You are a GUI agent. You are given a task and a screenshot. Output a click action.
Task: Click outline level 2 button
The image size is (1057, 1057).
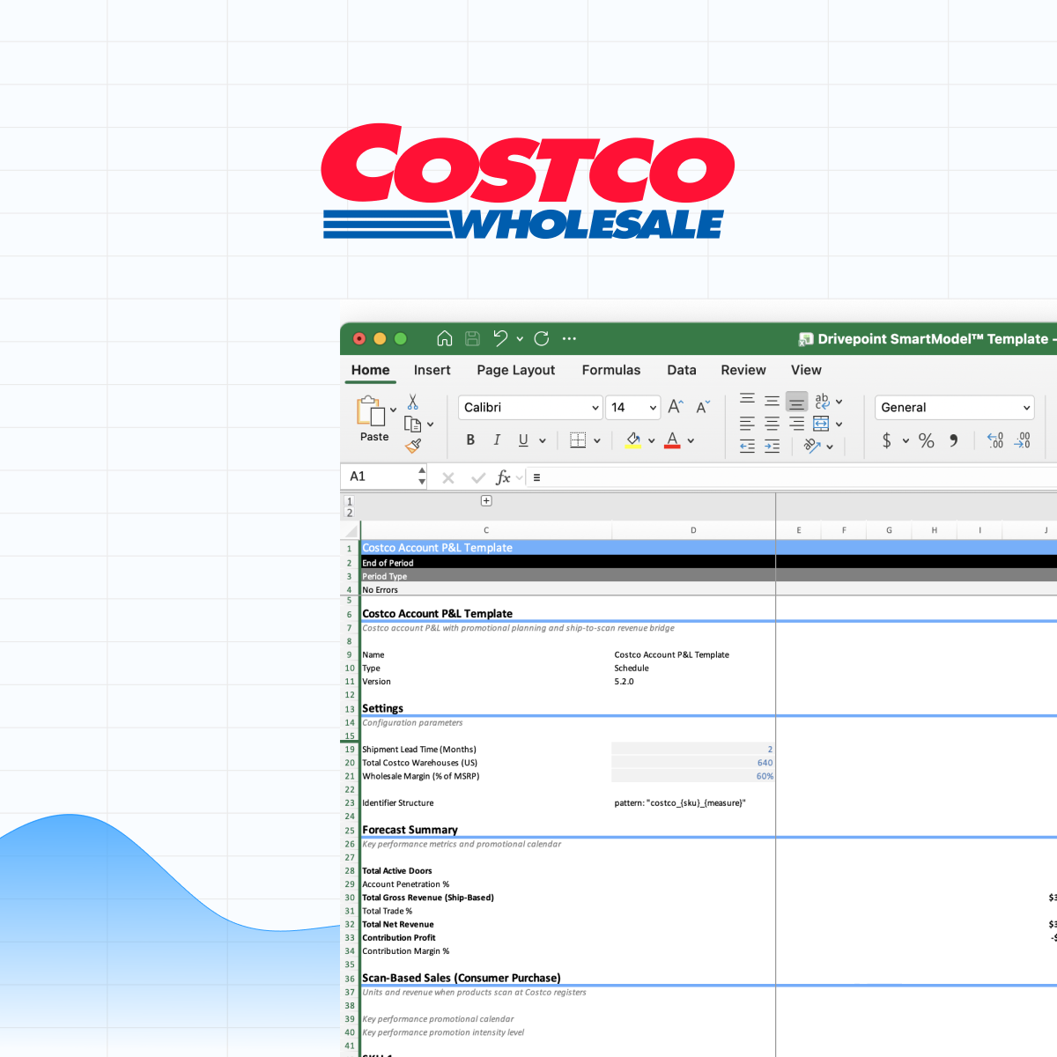coord(350,513)
